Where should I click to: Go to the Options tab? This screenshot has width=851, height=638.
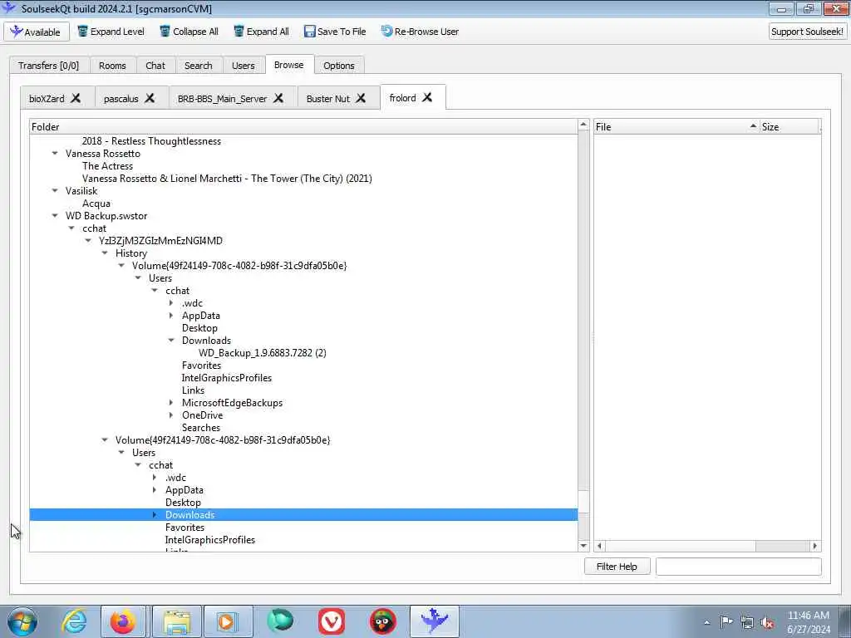[x=339, y=66]
